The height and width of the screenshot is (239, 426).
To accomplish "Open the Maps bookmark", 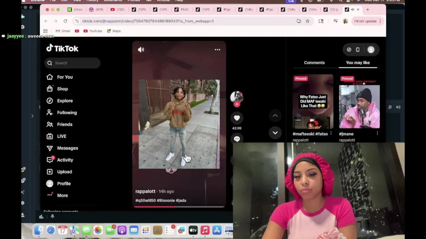I will point(114,31).
